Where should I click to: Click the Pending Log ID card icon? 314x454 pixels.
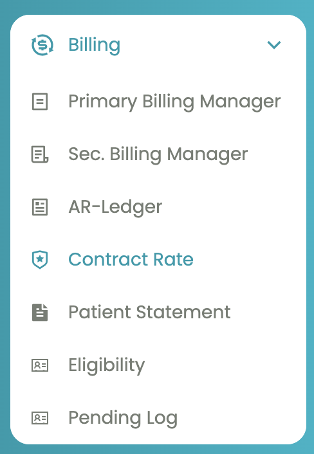[40, 418]
